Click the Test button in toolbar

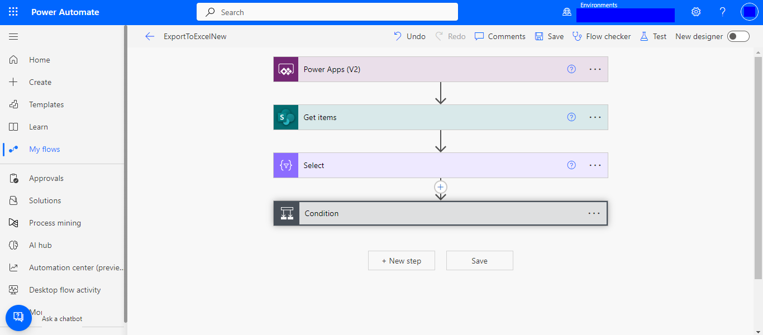coord(654,36)
